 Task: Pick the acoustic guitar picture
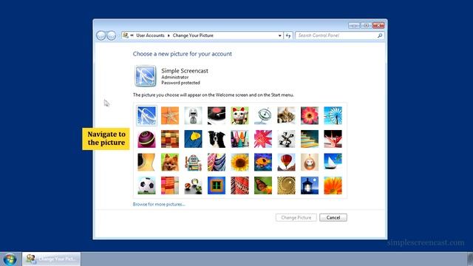pyautogui.click(x=146, y=163)
